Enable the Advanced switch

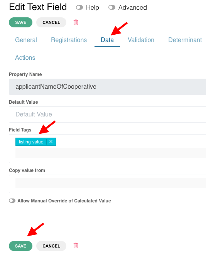pyautogui.click(x=112, y=7)
